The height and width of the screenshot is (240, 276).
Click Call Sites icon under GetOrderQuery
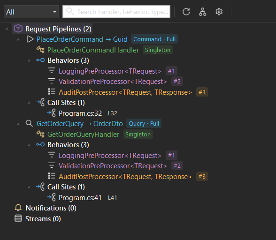pyautogui.click(x=40, y=187)
